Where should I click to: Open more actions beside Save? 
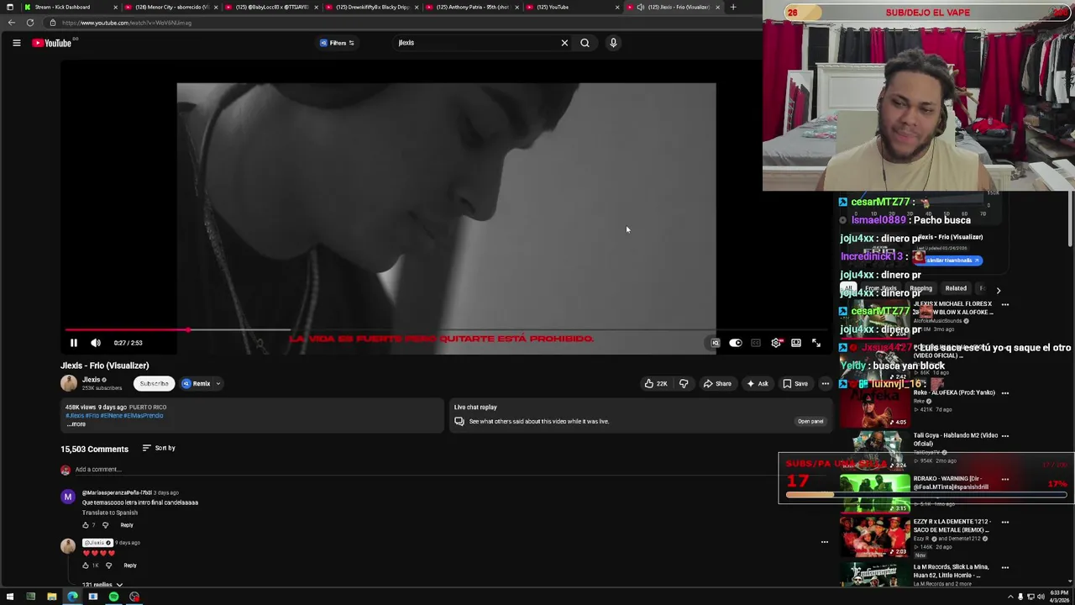pos(825,383)
